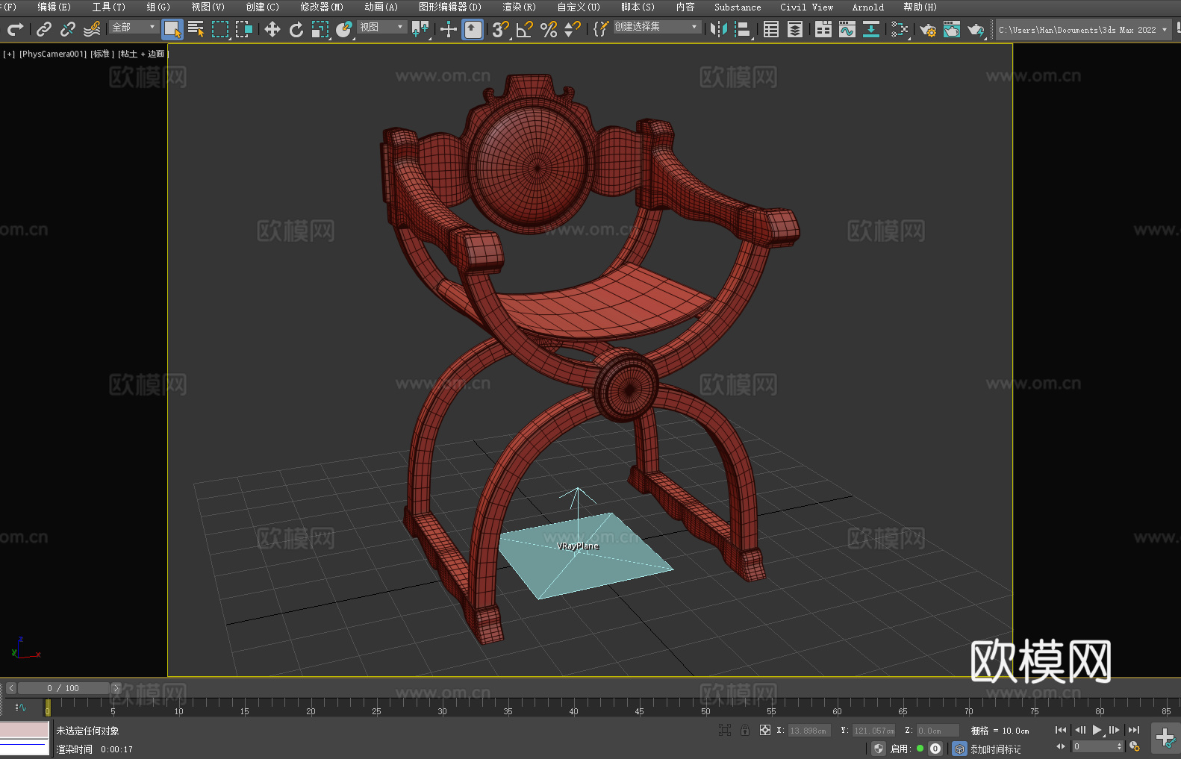Toggle Percent Snap button
Viewport: 1181px width, 759px height.
coord(549,29)
